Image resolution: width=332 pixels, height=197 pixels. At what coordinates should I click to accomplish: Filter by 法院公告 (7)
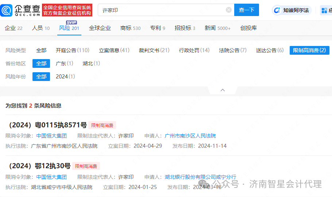(x=233, y=50)
